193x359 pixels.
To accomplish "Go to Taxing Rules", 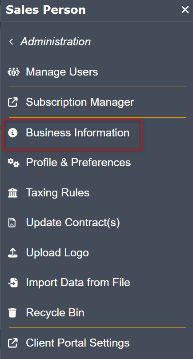I will click(x=57, y=193).
